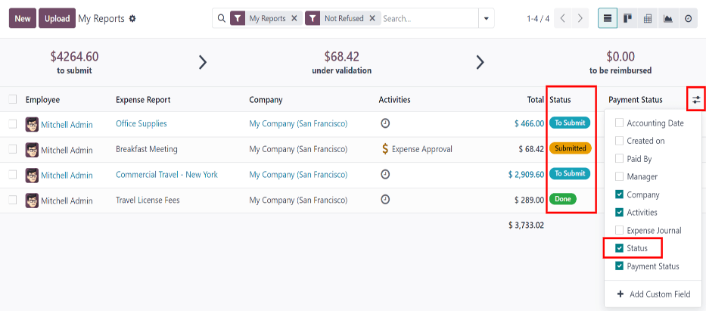Uncheck the Status column checkbox

pyautogui.click(x=620, y=248)
